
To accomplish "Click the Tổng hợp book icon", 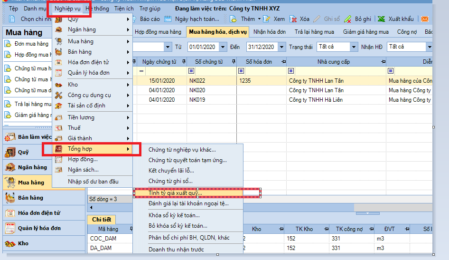I will coord(59,149).
